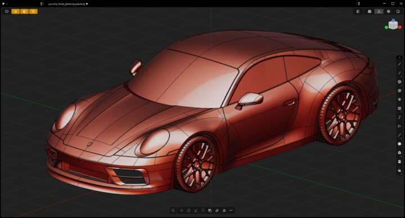Toggle face selection mode (second yellow button)

coord(24,11)
